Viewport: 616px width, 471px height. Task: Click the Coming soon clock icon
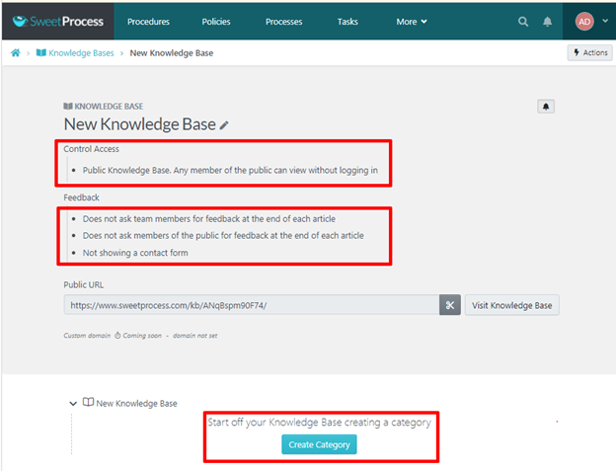[x=117, y=336]
